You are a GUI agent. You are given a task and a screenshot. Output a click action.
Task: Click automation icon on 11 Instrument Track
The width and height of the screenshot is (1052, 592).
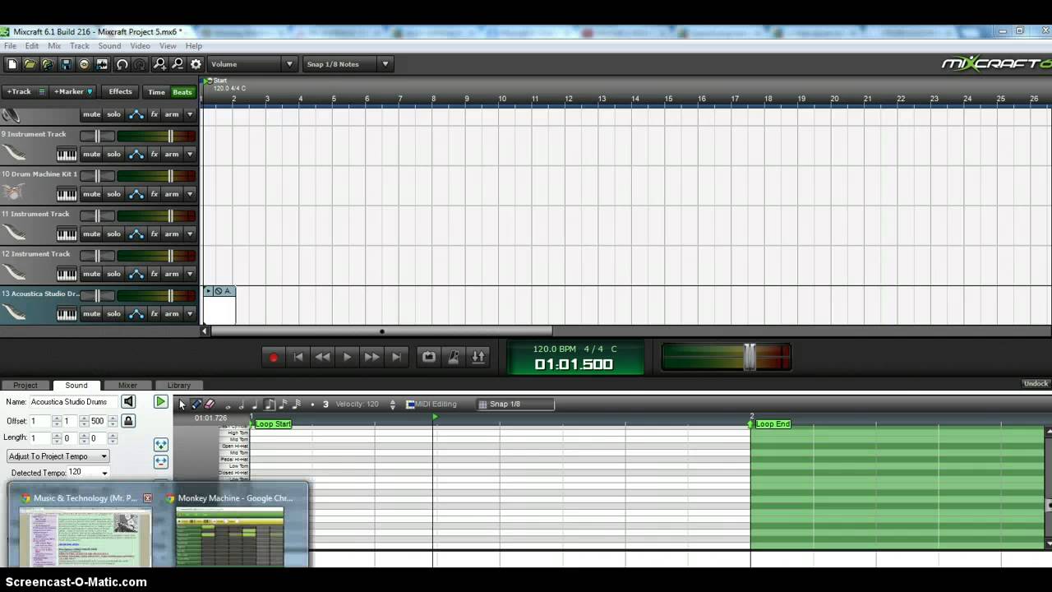click(136, 234)
